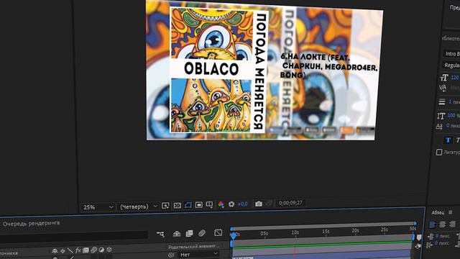This screenshot has width=460, height=259.
Task: Click the adjustment layer column header icon
Action: pyautogui.click(x=101, y=250)
